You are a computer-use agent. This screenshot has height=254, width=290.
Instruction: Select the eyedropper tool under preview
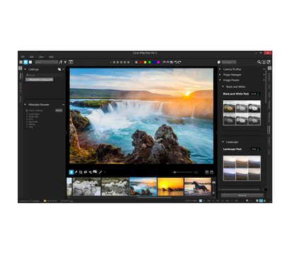coord(76,172)
